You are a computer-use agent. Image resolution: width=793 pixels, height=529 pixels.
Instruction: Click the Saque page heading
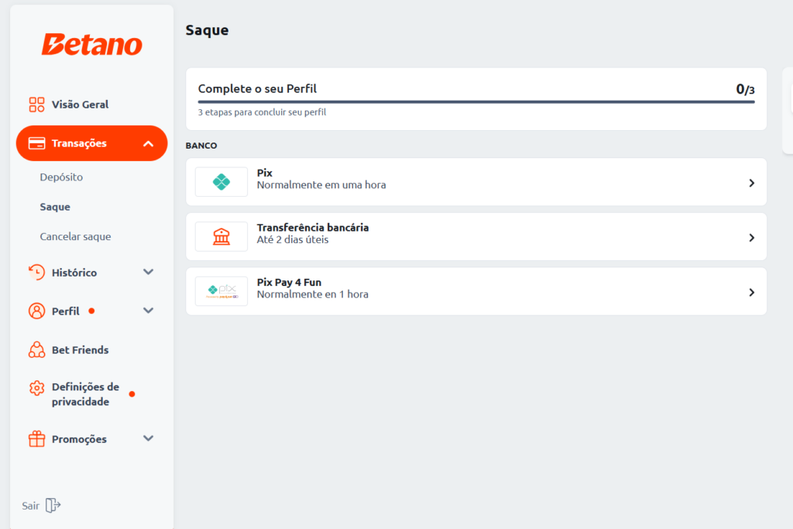pyautogui.click(x=207, y=30)
